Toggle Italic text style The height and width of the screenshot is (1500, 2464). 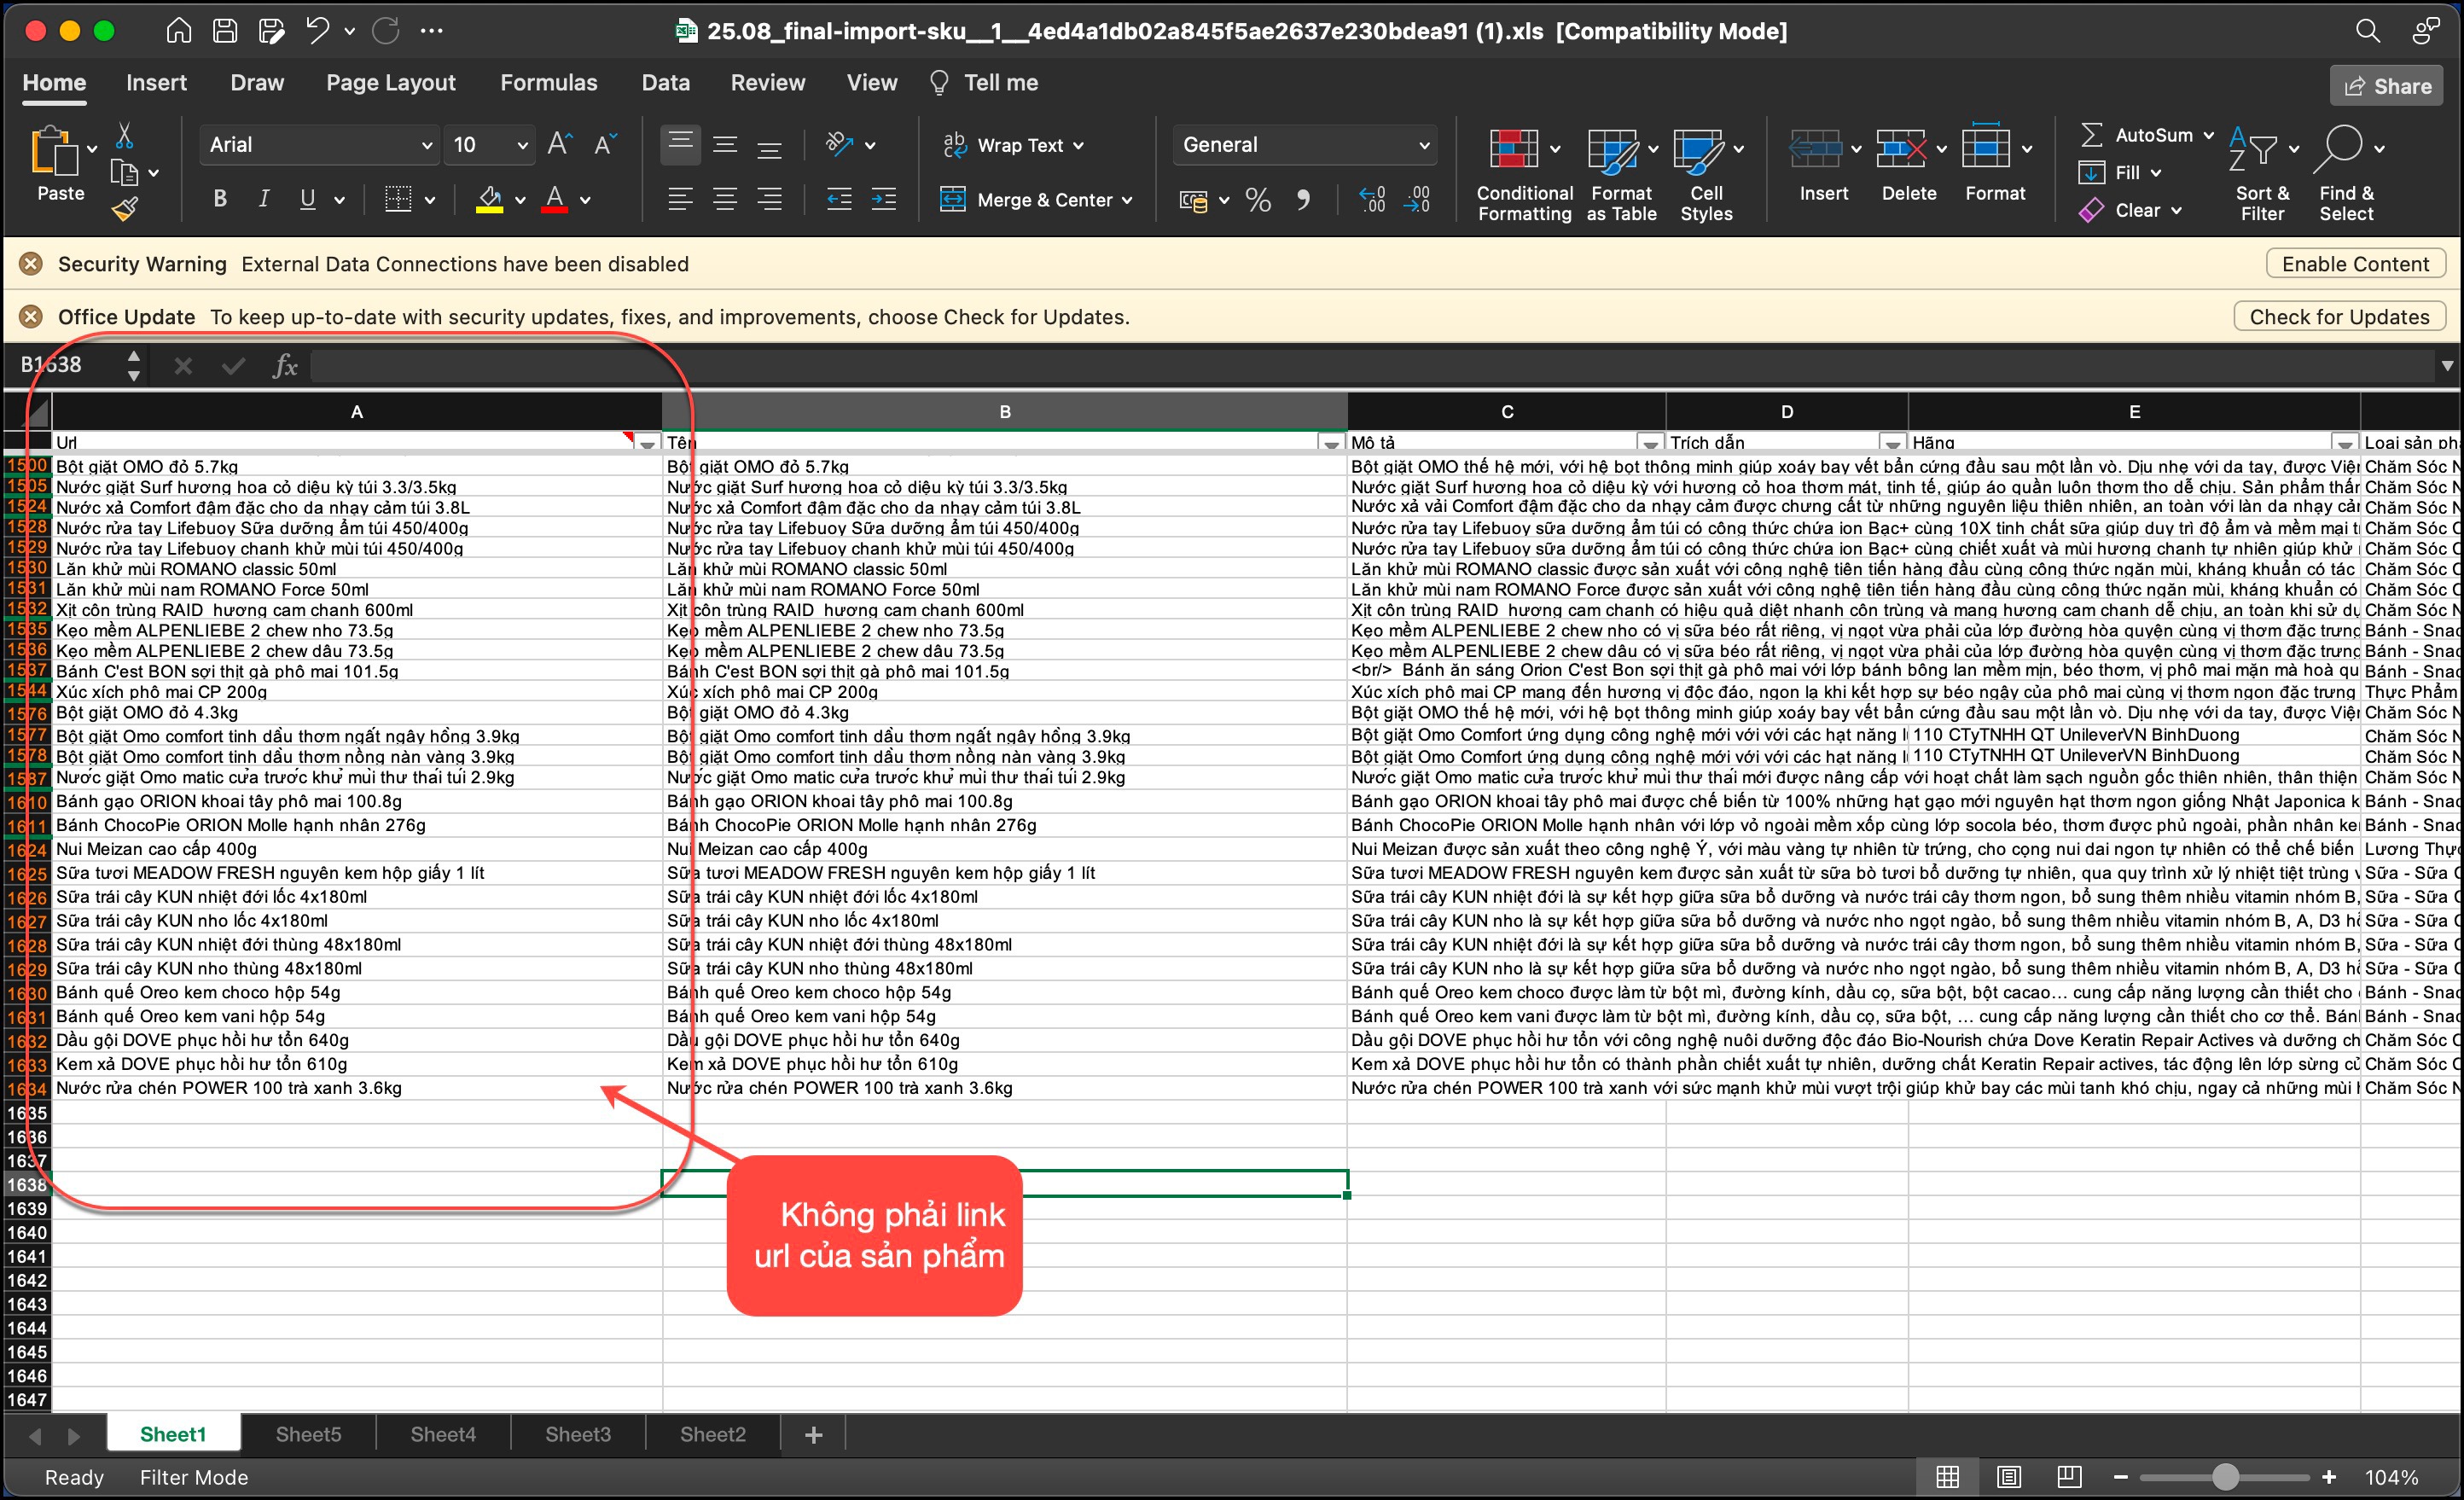click(x=264, y=199)
